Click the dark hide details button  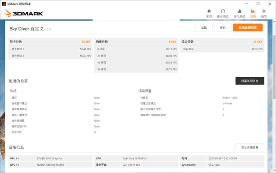pos(250,81)
